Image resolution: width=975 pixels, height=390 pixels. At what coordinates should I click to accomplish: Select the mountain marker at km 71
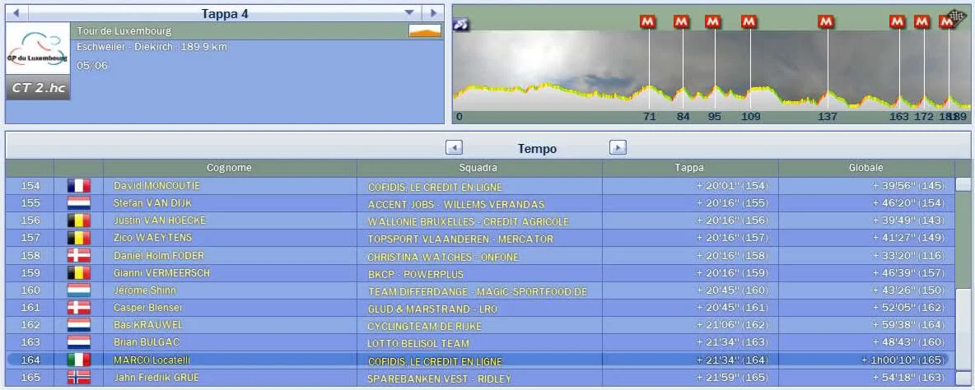[648, 21]
